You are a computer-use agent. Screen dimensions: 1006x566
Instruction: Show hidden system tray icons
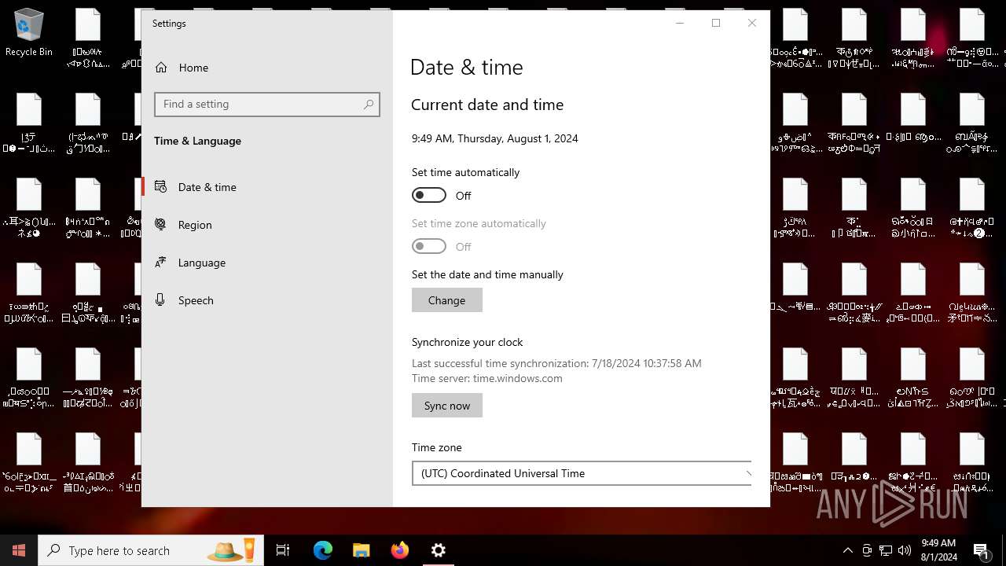[x=847, y=550]
